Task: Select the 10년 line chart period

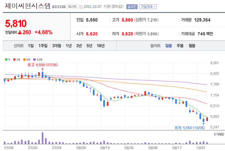Action: pyautogui.click(x=101, y=46)
